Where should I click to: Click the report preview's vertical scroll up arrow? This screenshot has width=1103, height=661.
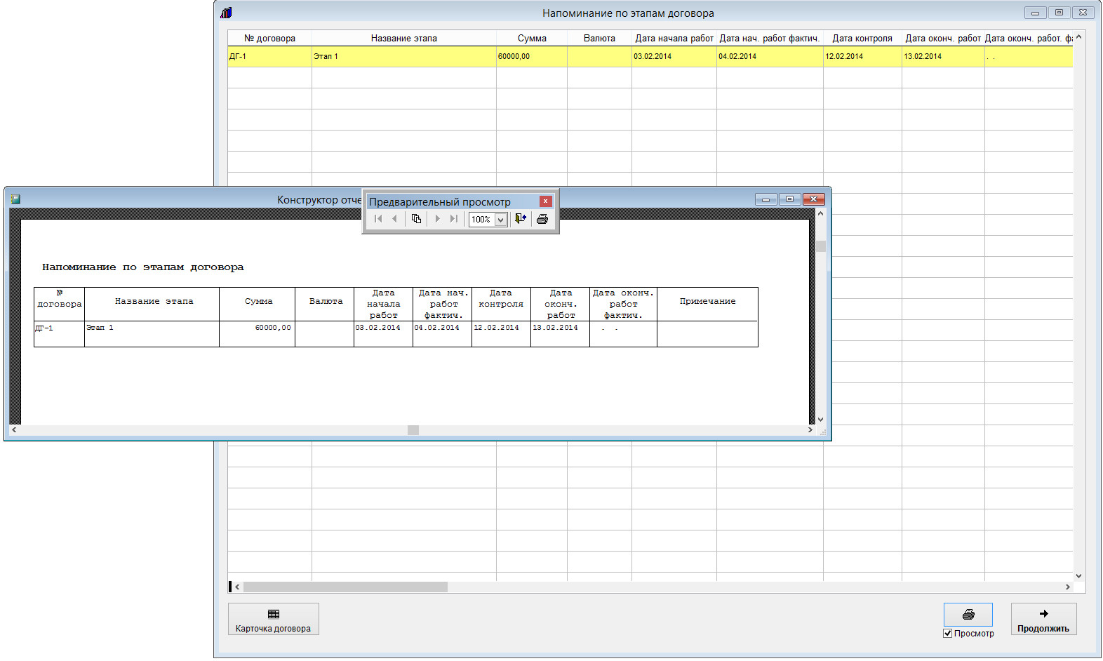point(821,214)
